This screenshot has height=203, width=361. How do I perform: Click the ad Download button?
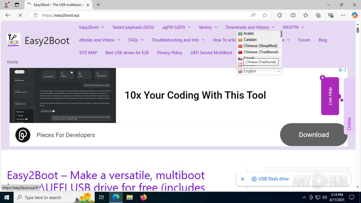pyautogui.click(x=314, y=135)
